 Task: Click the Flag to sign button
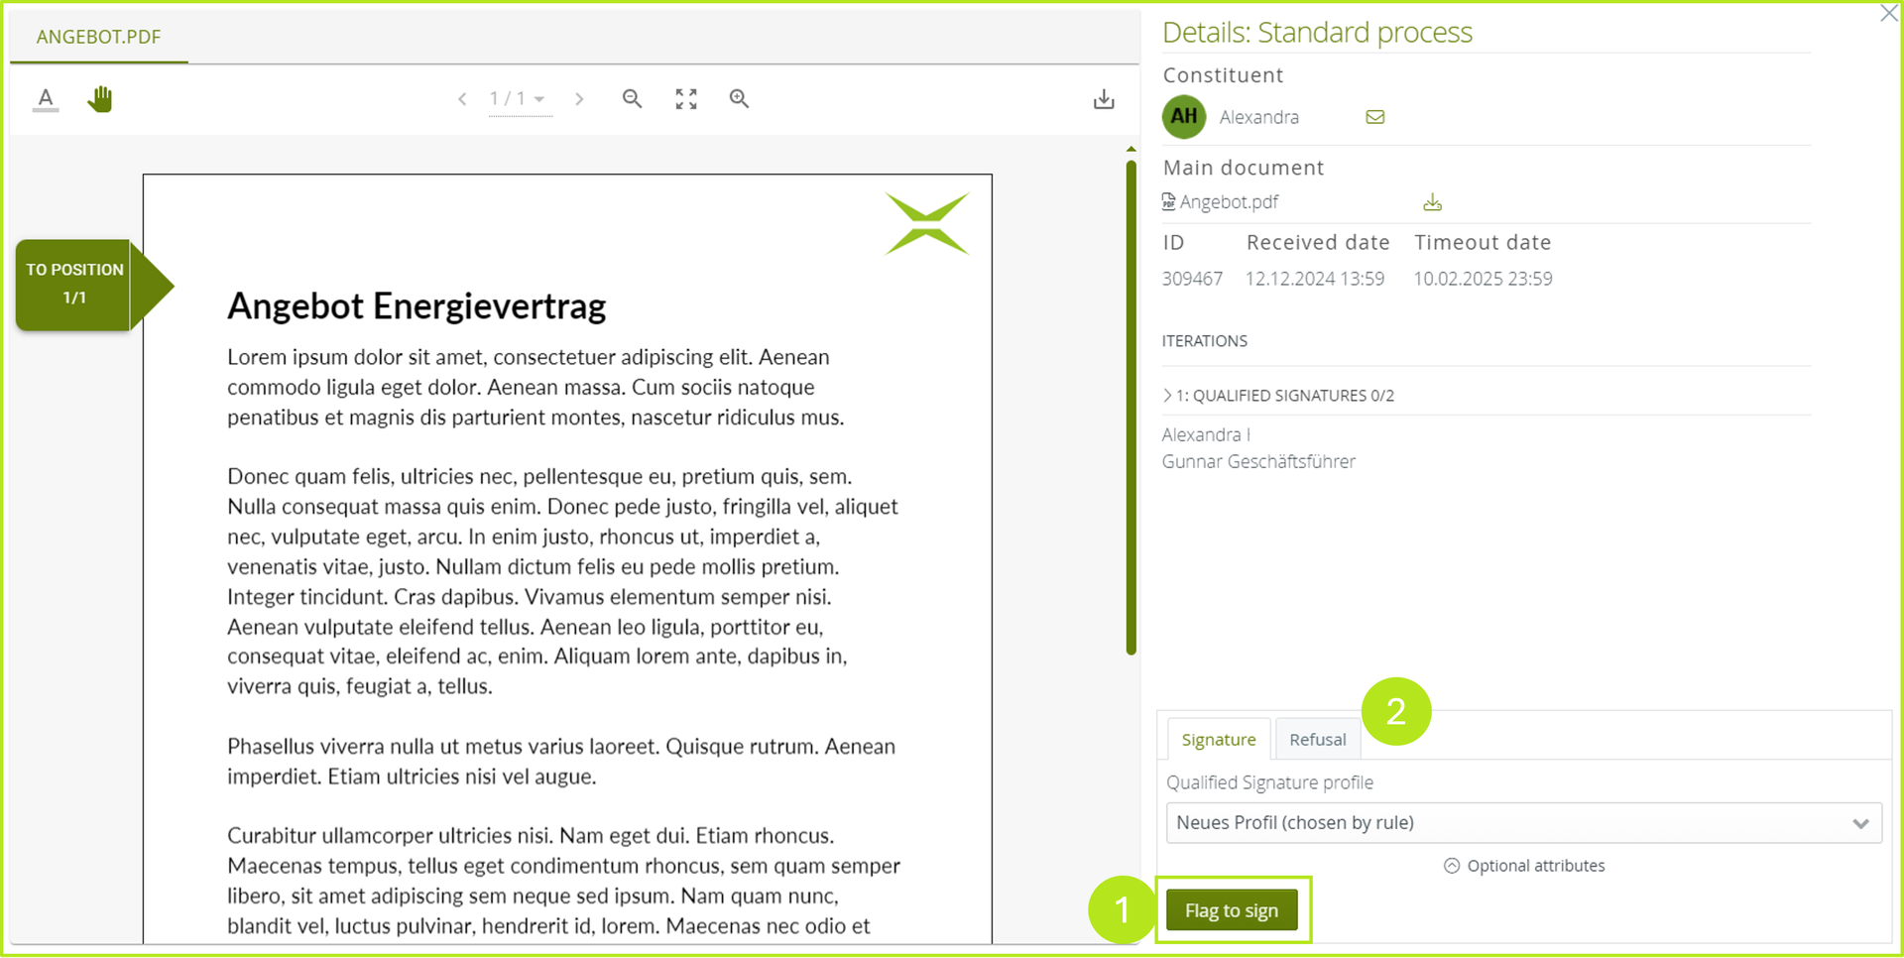(x=1231, y=910)
